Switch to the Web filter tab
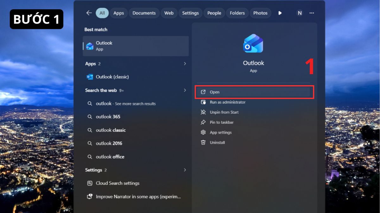The width and height of the screenshot is (380, 213). [x=169, y=13]
